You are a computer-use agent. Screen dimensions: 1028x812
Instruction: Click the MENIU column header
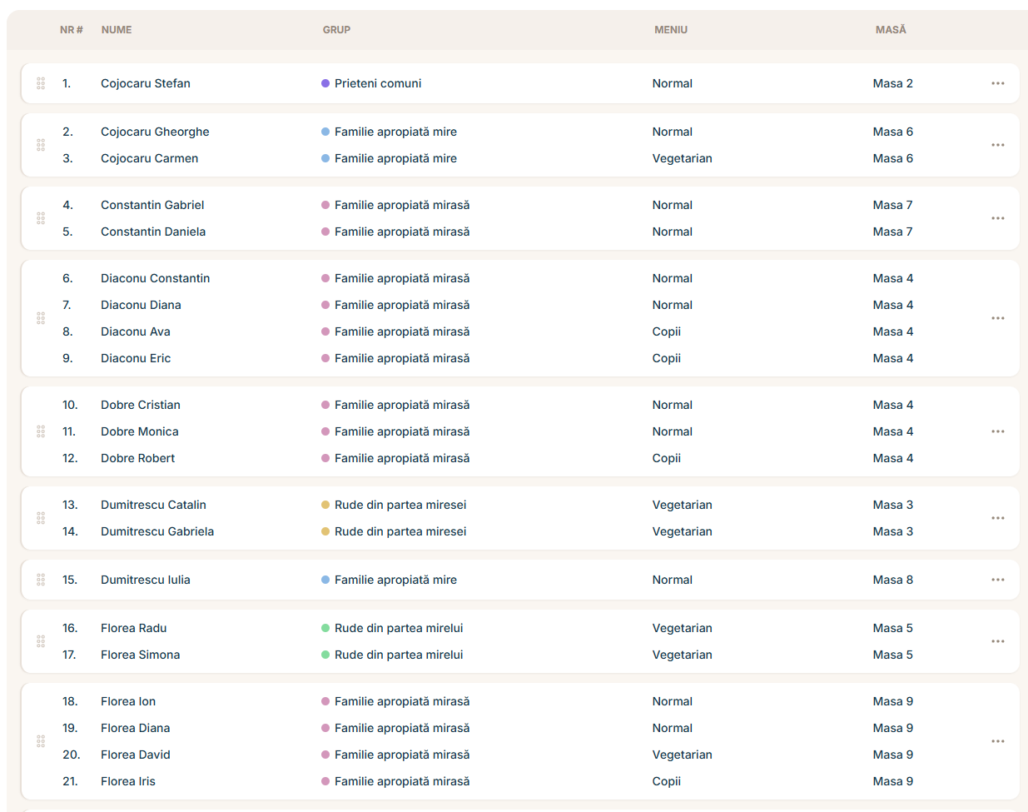point(670,30)
